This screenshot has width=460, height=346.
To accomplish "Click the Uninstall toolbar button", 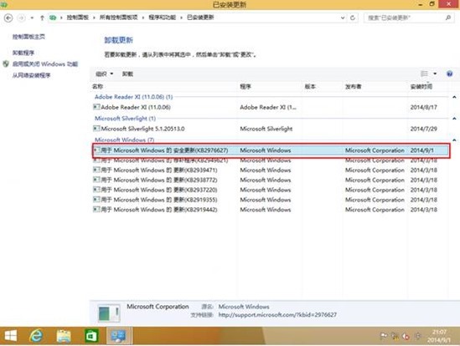I will [127, 74].
